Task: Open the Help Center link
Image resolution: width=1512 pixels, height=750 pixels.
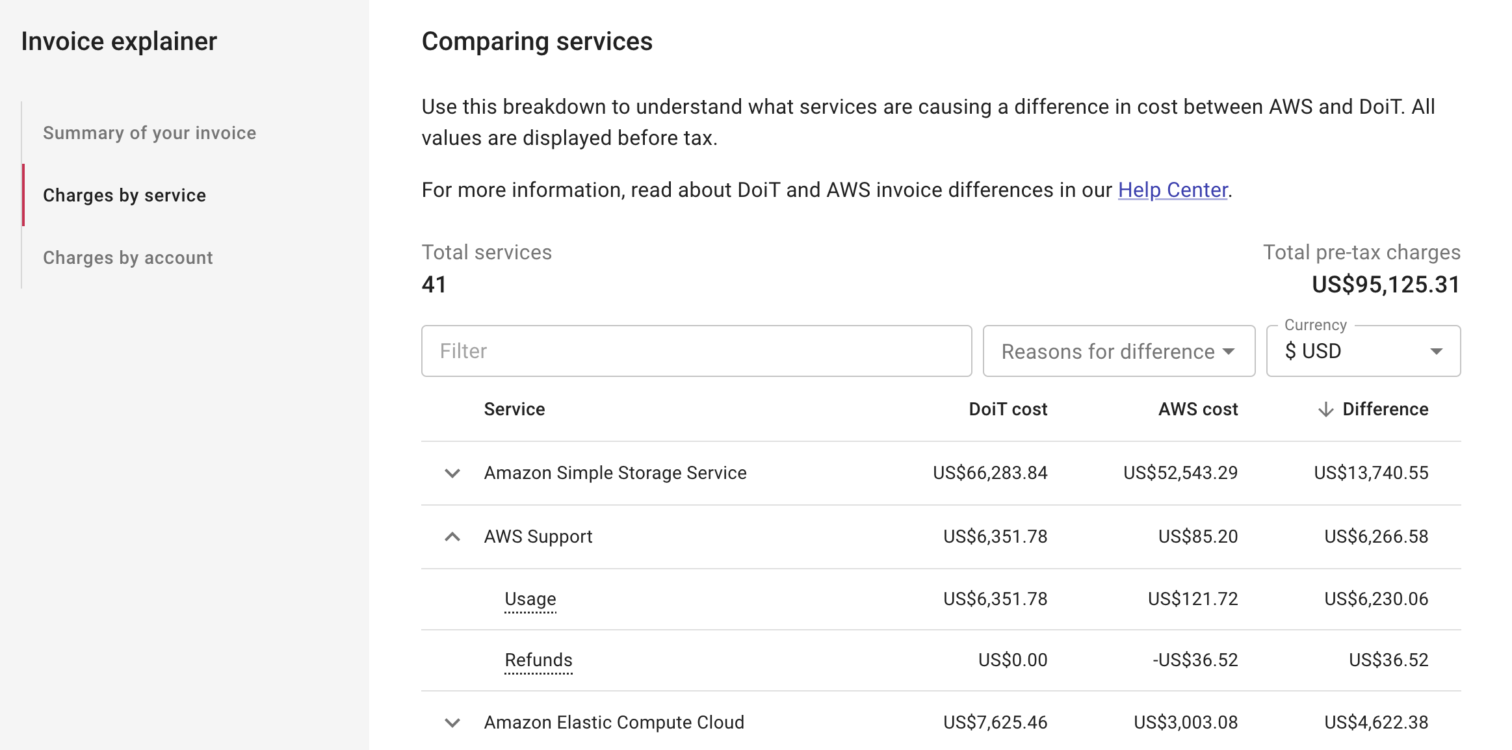Action: point(1172,190)
